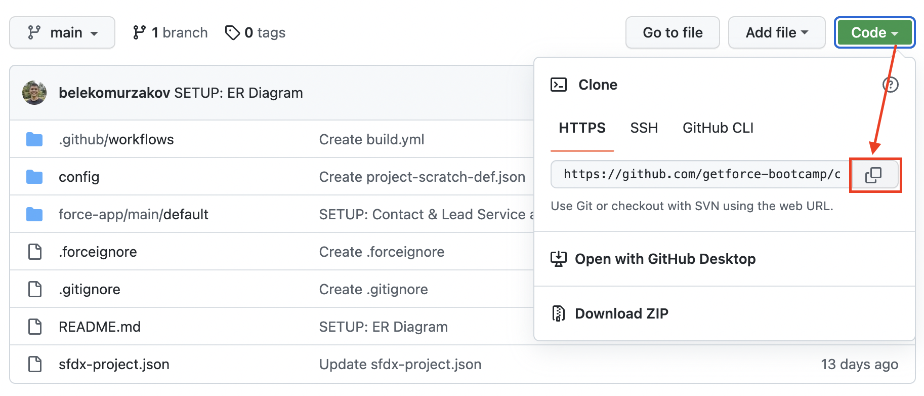
Task: Open the main branch selector dropdown
Action: pos(62,33)
